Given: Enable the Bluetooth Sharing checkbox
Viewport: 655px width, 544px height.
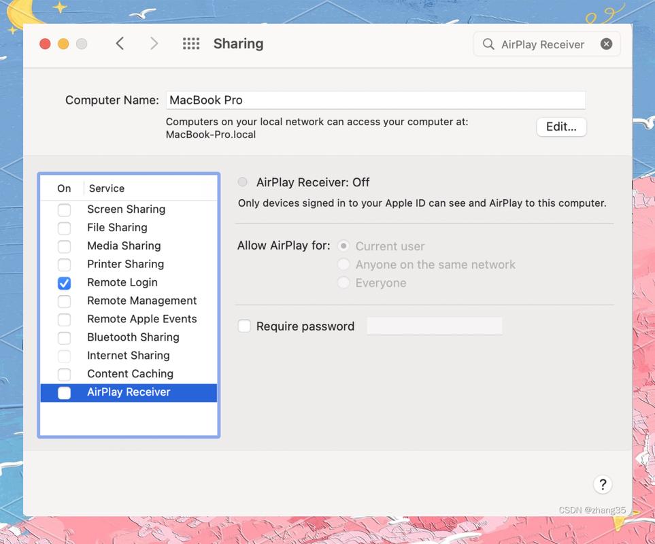Looking at the screenshot, I should 64,338.
